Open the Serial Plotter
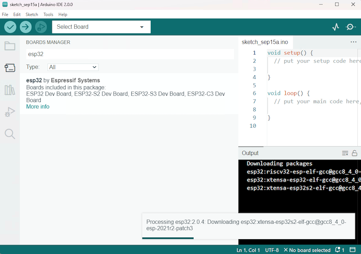Viewport: 361px width, 254px height. coord(336,27)
